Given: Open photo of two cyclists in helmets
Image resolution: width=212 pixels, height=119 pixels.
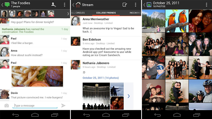Looking at the screenshot, I should tap(200, 91).
